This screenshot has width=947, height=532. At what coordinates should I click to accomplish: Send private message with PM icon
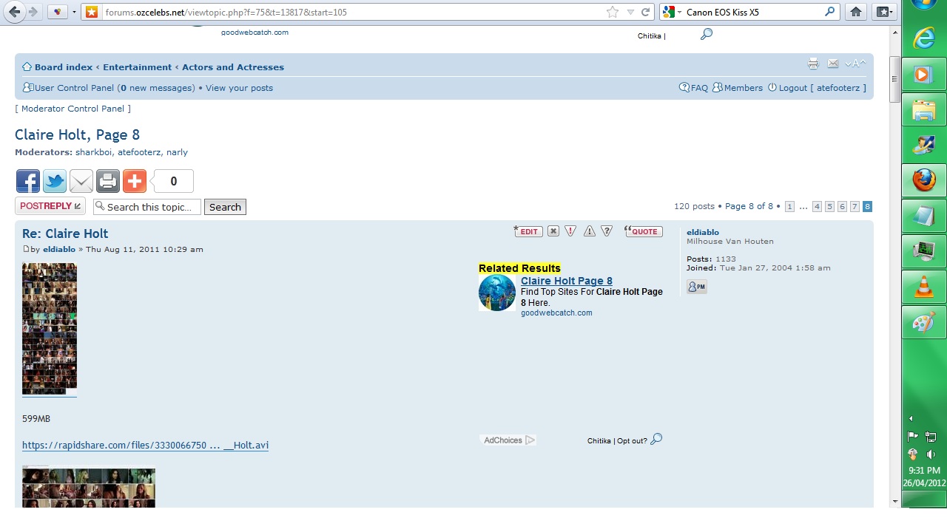pos(696,287)
